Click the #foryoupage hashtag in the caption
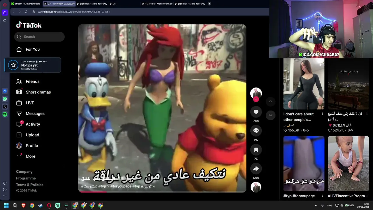The height and width of the screenshot is (210, 373). (x=121, y=186)
